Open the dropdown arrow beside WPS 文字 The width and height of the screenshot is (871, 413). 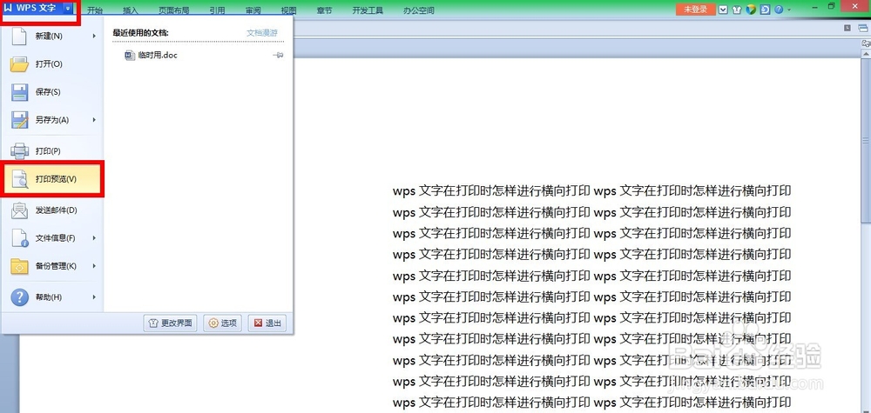click(68, 9)
